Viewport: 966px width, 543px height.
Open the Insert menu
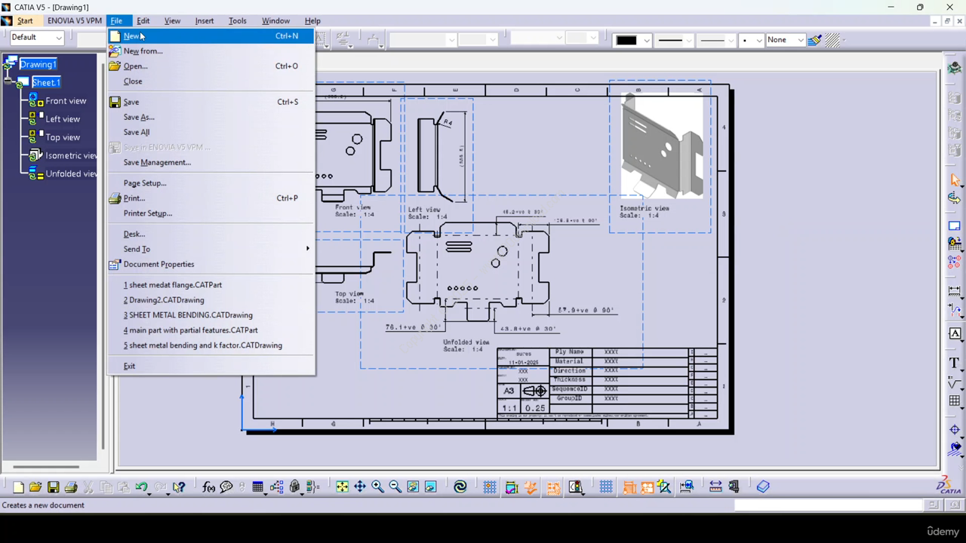tap(204, 21)
